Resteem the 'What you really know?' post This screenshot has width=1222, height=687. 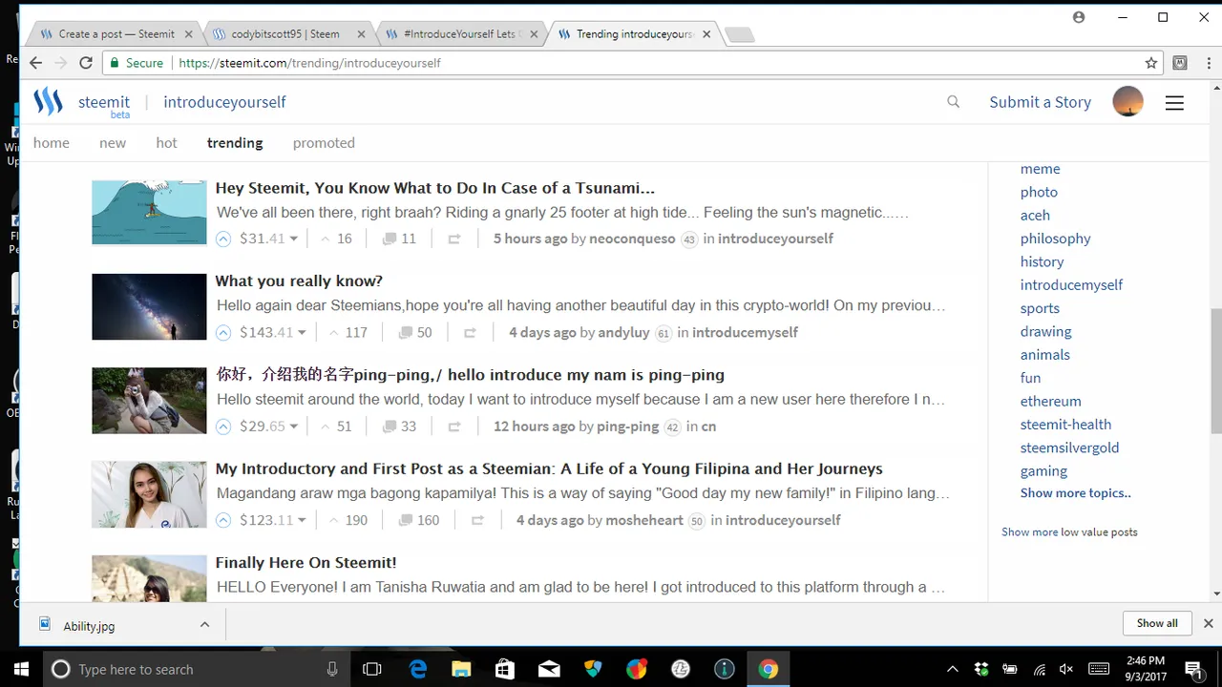[470, 333]
